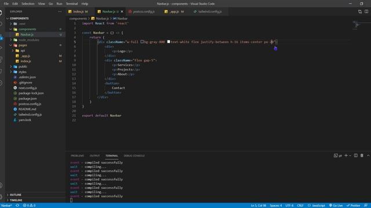Open the Help menu

tap(85, 4)
